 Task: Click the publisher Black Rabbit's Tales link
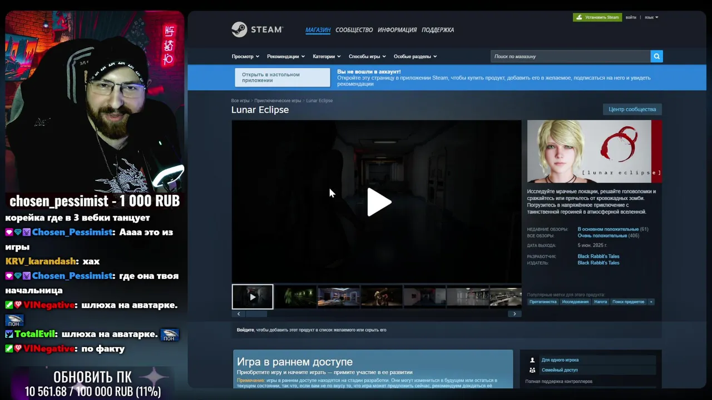pyautogui.click(x=598, y=263)
